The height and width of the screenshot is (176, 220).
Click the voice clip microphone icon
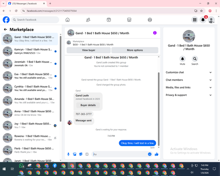(x=68, y=154)
